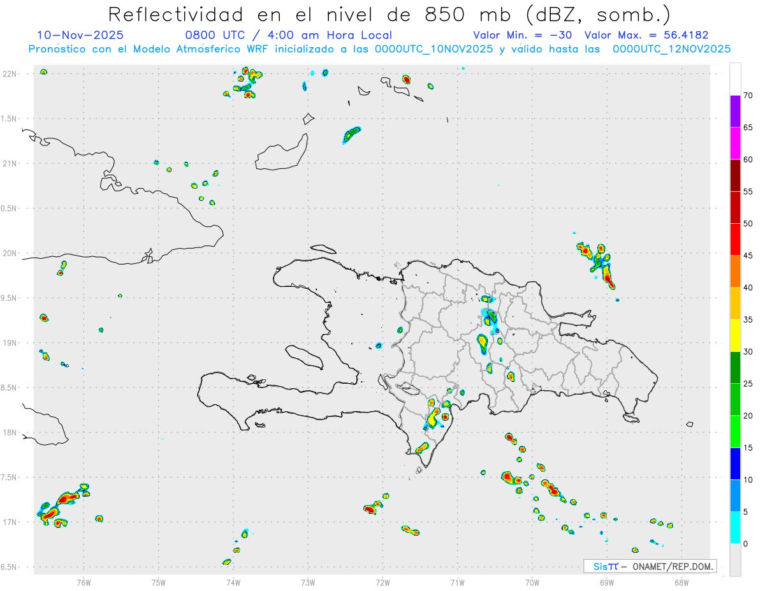Pick the yellow 30–35 dBZ colorbar segment
The width and height of the screenshot is (765, 591).
coord(735,335)
